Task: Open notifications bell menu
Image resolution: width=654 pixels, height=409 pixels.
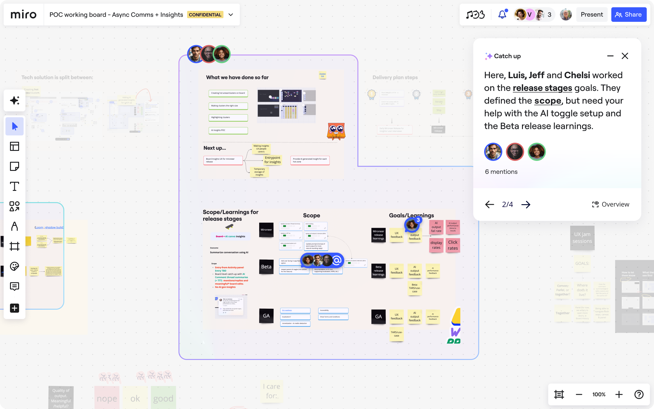Action: 502,14
